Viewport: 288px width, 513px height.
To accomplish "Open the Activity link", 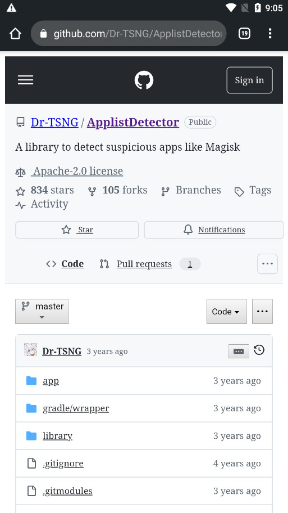I will click(49, 204).
